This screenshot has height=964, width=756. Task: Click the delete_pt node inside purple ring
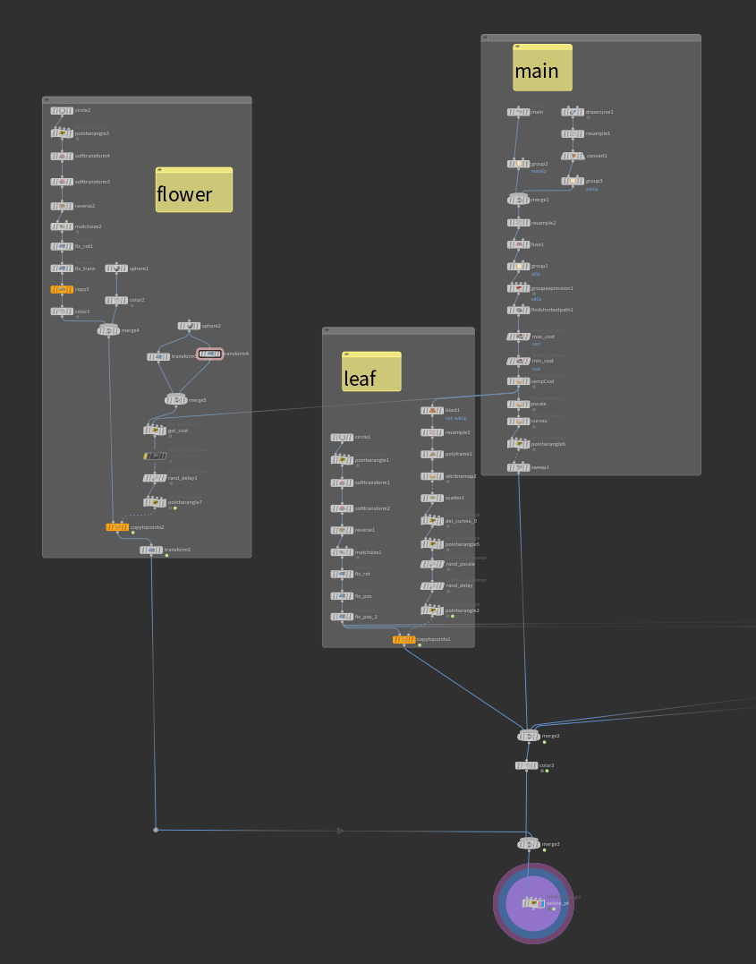pyautogui.click(x=533, y=903)
